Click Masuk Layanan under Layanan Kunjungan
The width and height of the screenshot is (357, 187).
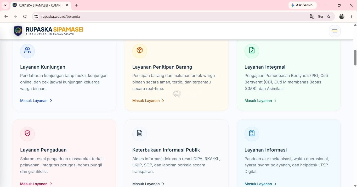(x=36, y=101)
